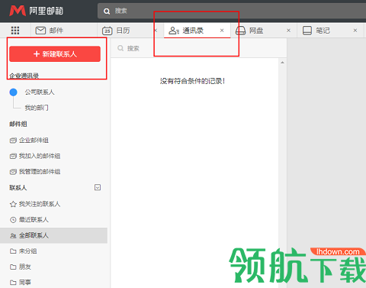
Task: Click the 新建联系人 new contact button
Action: pos(55,54)
